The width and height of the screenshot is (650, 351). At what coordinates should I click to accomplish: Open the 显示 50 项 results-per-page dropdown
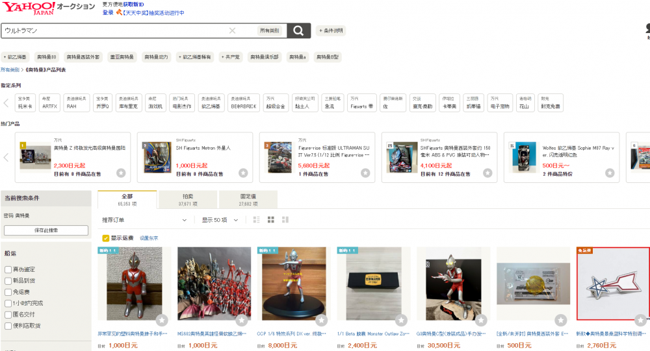pos(220,220)
